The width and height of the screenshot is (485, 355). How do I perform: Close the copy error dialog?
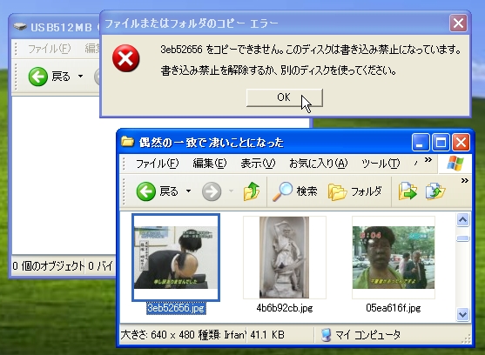[x=458, y=23]
